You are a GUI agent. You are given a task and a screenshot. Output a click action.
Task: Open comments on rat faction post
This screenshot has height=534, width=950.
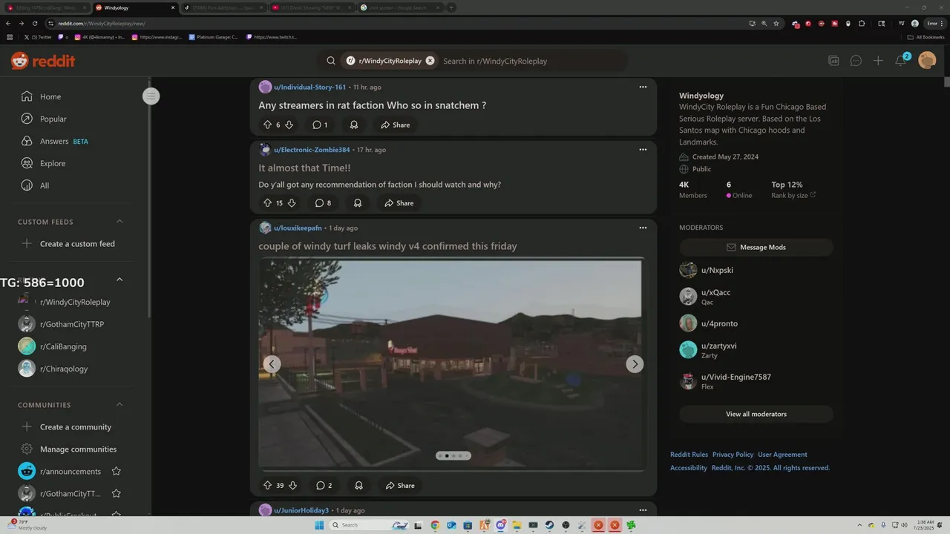pos(320,125)
